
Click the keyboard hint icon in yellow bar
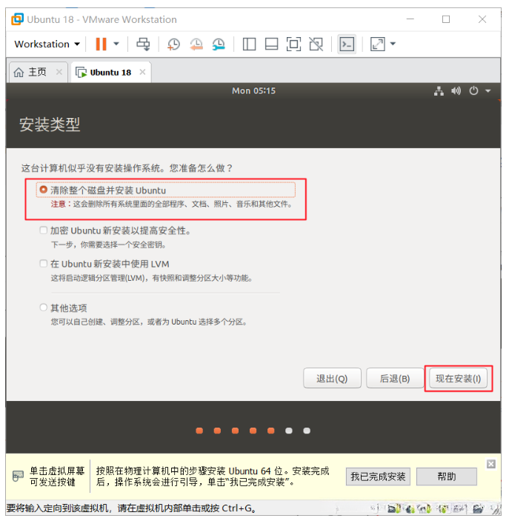18,476
